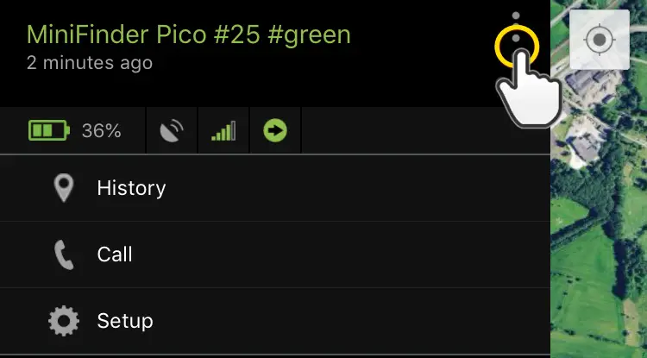Tap the Call phone handset icon
Viewport: 647px width, 358px height.
pos(63,254)
